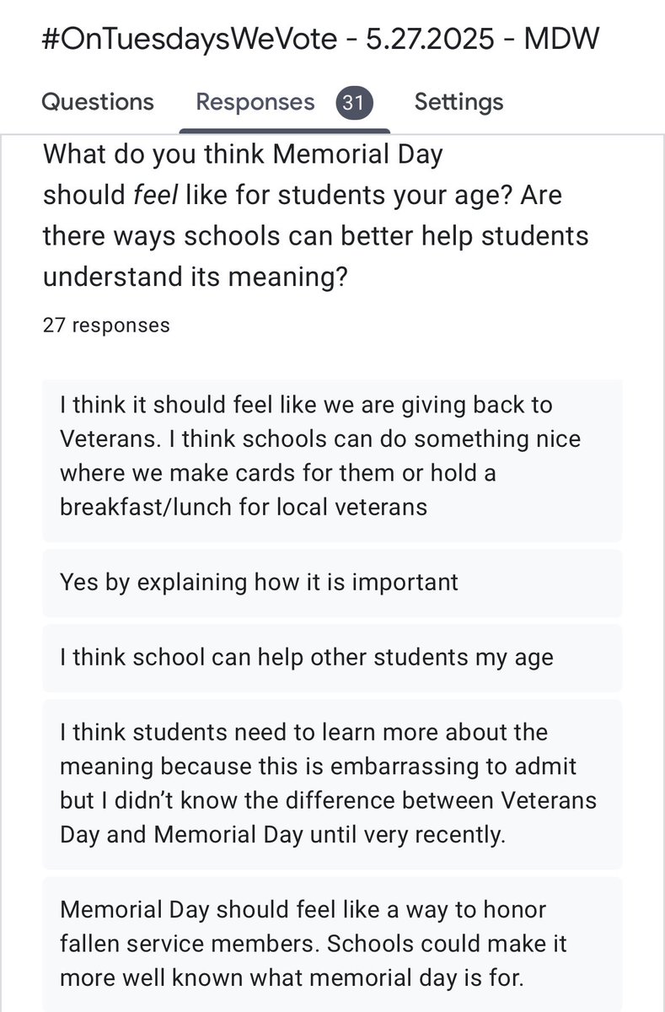Select response 'I think school can help other students'
665x1012 pixels.
[332, 658]
